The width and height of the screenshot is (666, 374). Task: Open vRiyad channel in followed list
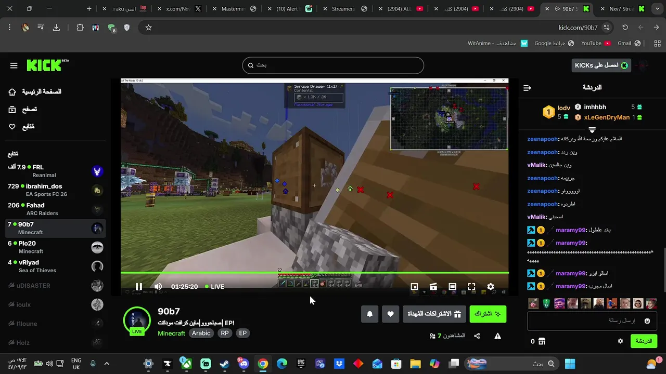[x=55, y=266]
